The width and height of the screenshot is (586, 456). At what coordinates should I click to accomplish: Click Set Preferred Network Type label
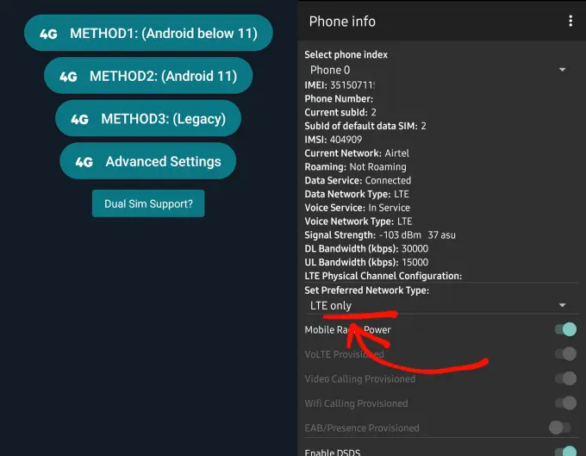tap(367, 290)
